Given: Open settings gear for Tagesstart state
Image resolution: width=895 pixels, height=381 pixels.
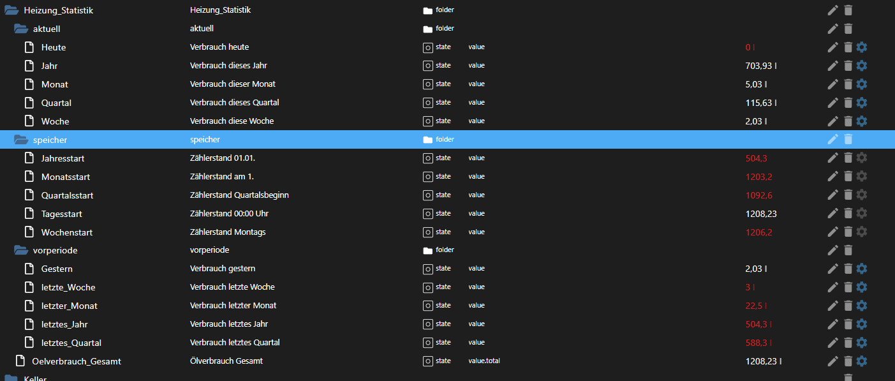Looking at the screenshot, I should point(862,214).
